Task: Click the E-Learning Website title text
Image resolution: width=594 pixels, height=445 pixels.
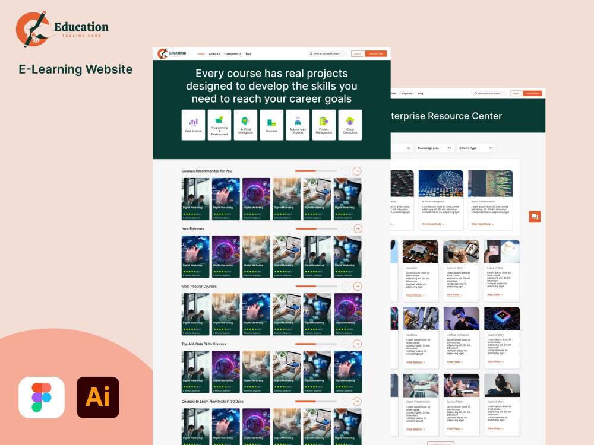Action: (x=76, y=69)
